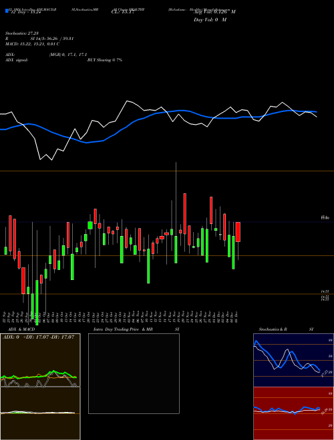Screen dimensions: 334x440
Task: Click the Stochastics & R panel title
Action: pos(273,329)
